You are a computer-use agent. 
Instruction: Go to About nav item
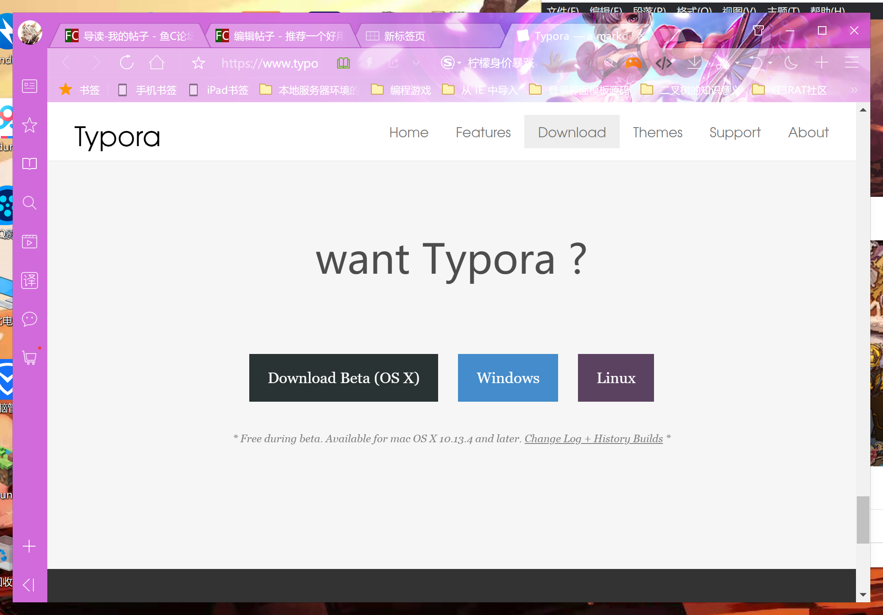click(x=808, y=132)
